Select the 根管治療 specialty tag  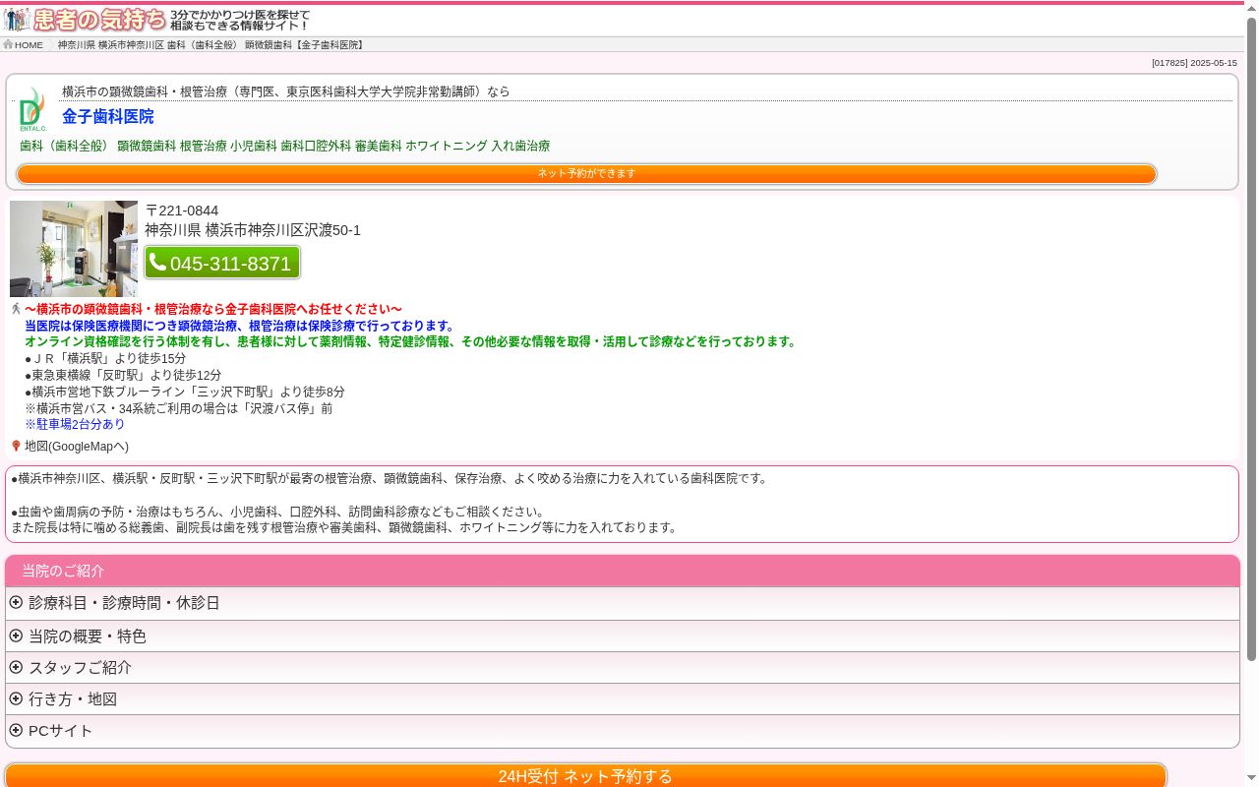click(x=204, y=146)
